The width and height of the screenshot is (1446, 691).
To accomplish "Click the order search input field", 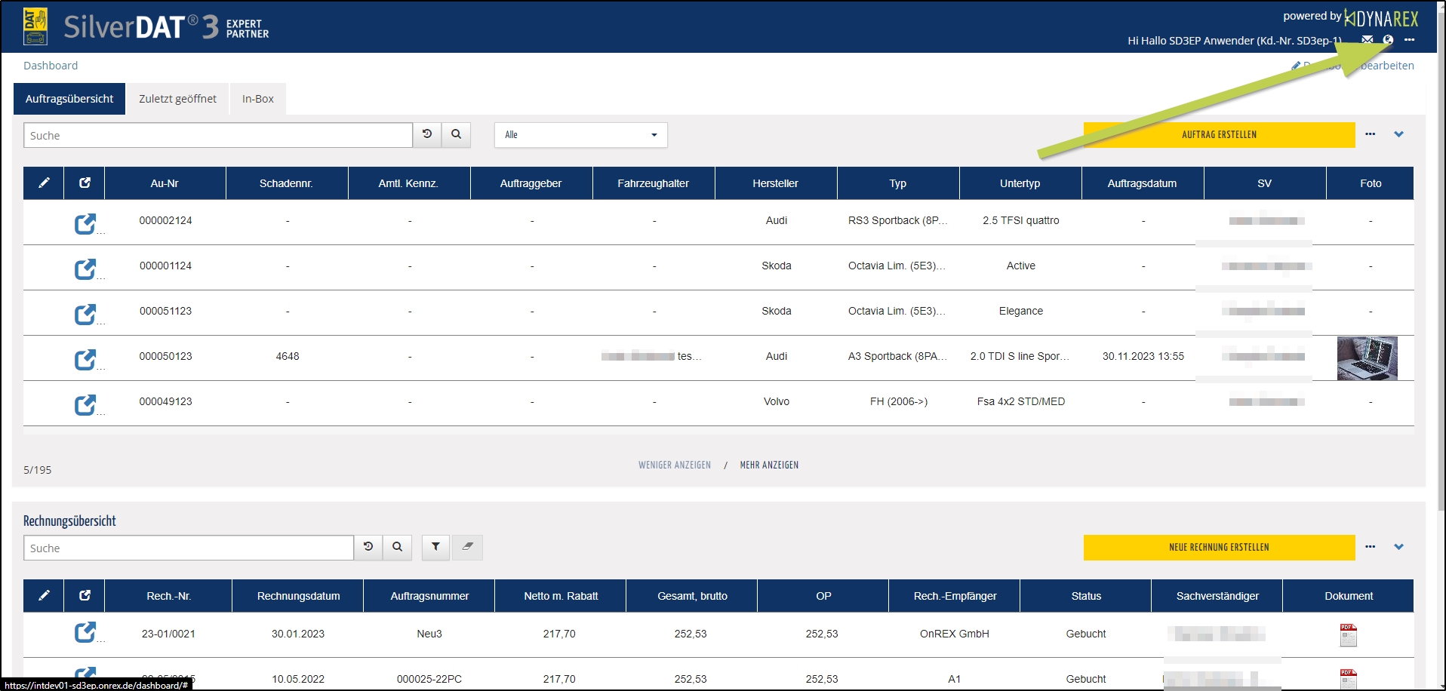I will coord(217,136).
